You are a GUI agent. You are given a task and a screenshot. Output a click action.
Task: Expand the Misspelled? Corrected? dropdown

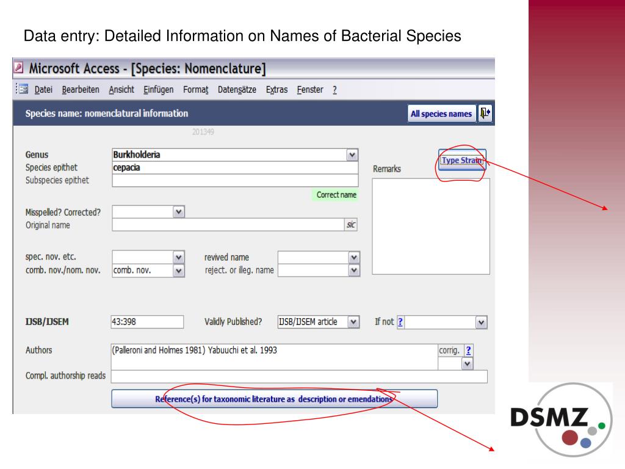click(179, 212)
